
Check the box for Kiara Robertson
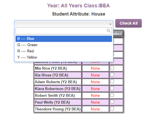tap(112, 88)
